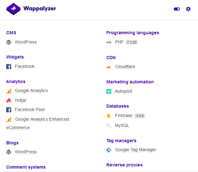
Task: Open the WordPress link under CMS
Action: (26, 42)
